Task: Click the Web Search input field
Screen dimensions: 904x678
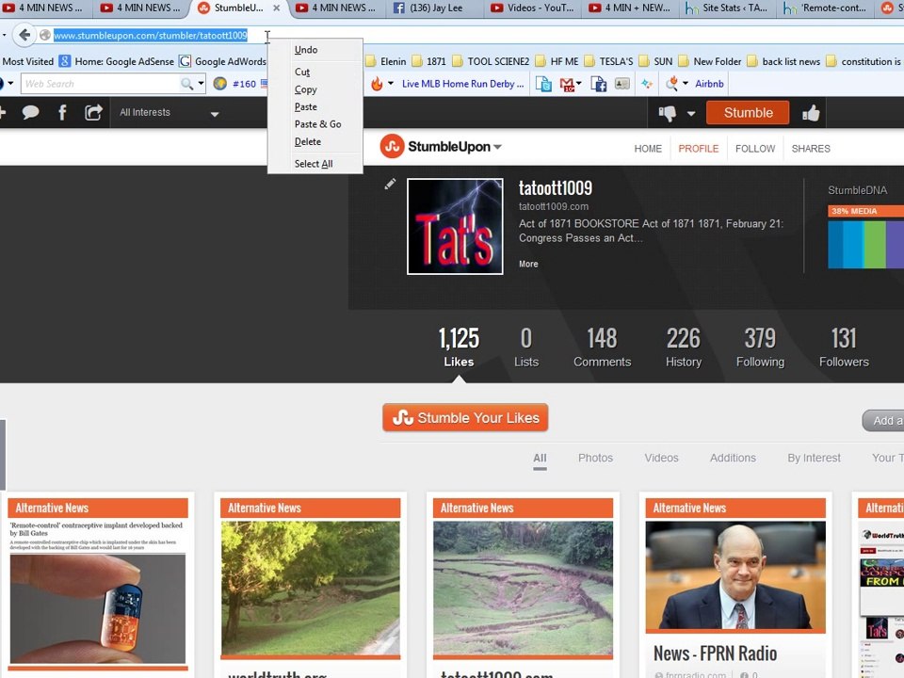Action: pos(101,84)
